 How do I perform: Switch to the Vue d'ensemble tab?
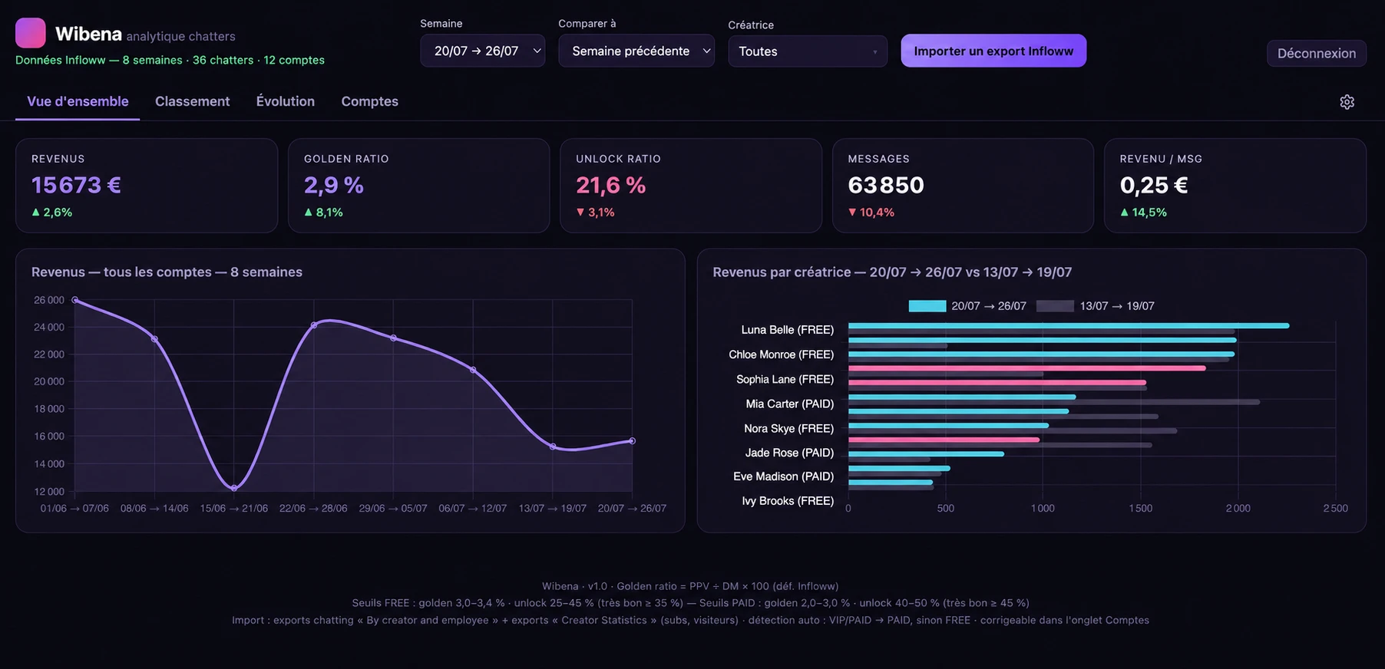pyautogui.click(x=78, y=101)
